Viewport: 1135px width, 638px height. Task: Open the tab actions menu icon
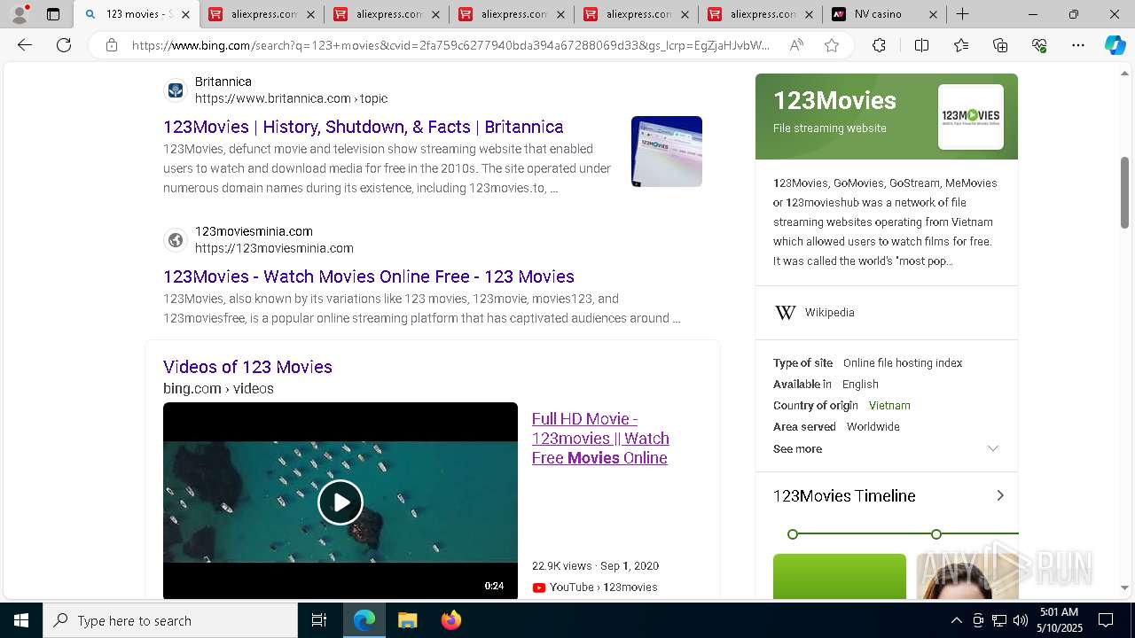pyautogui.click(x=53, y=14)
